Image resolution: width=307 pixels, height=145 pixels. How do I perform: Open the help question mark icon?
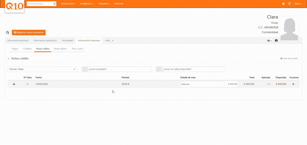[x=289, y=4]
